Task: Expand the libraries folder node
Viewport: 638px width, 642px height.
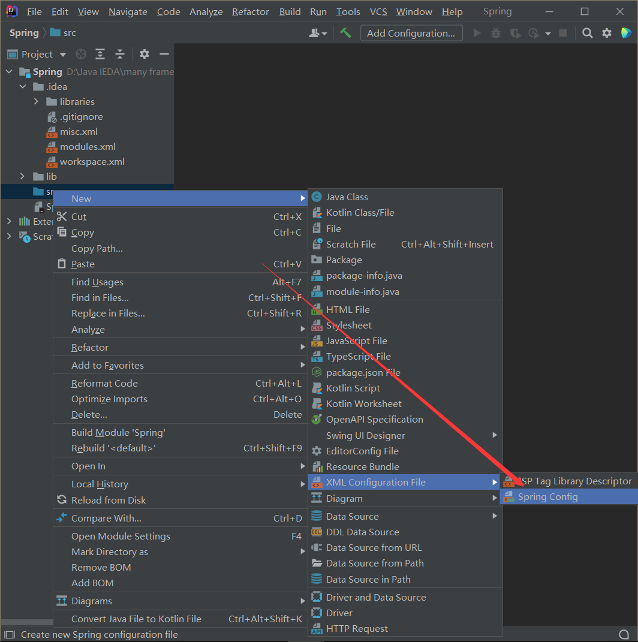Action: pos(36,101)
